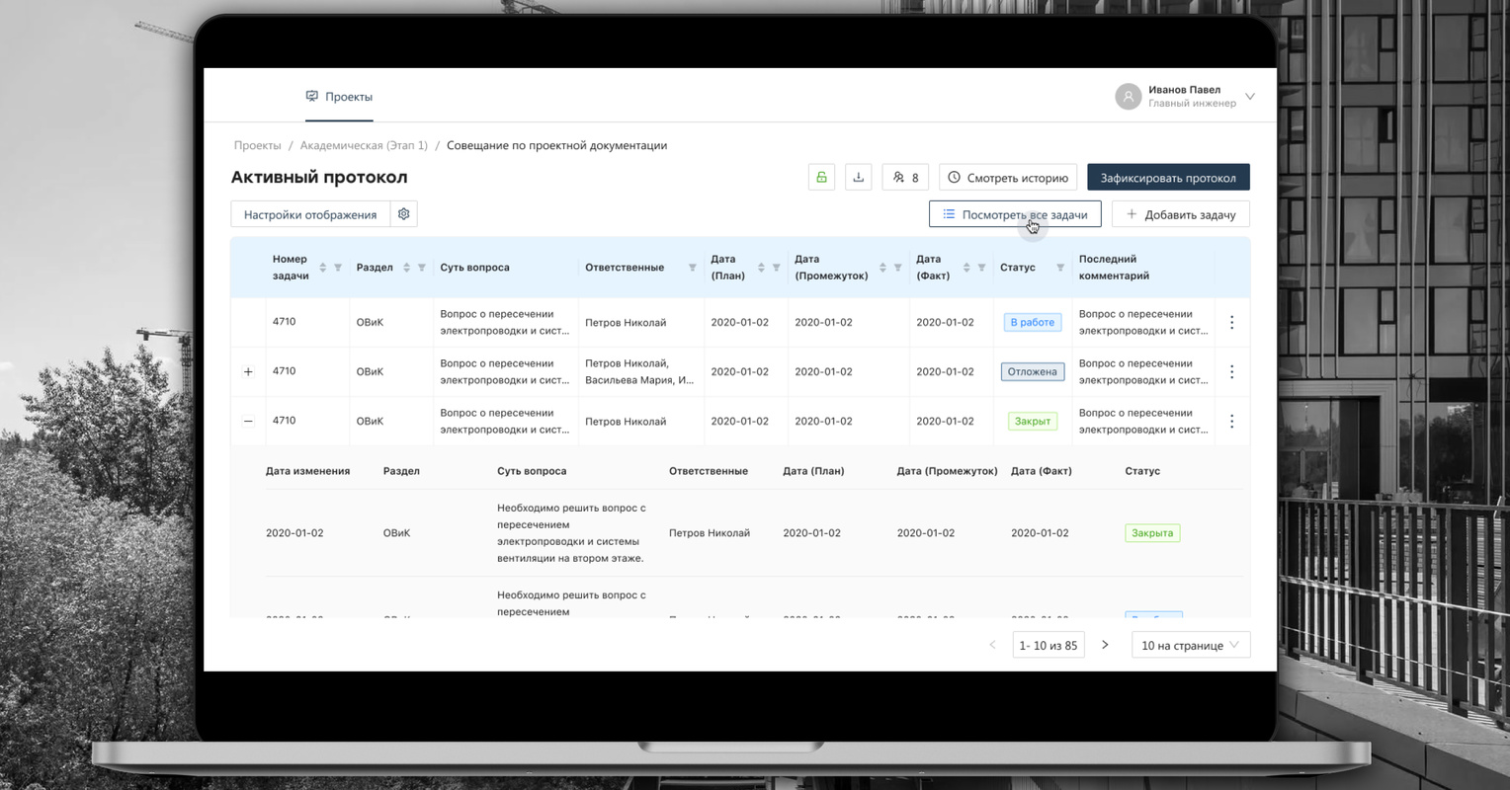
Task: Open the participants list showing 8
Action: tap(905, 177)
